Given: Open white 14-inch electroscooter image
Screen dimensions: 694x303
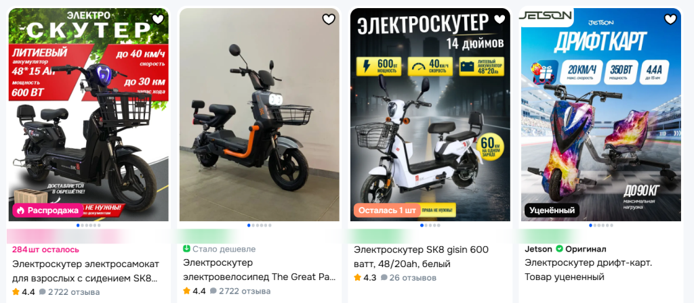Looking at the screenshot, I should (x=430, y=114).
